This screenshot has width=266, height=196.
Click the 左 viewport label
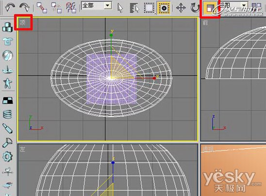pyautogui.click(x=22, y=149)
